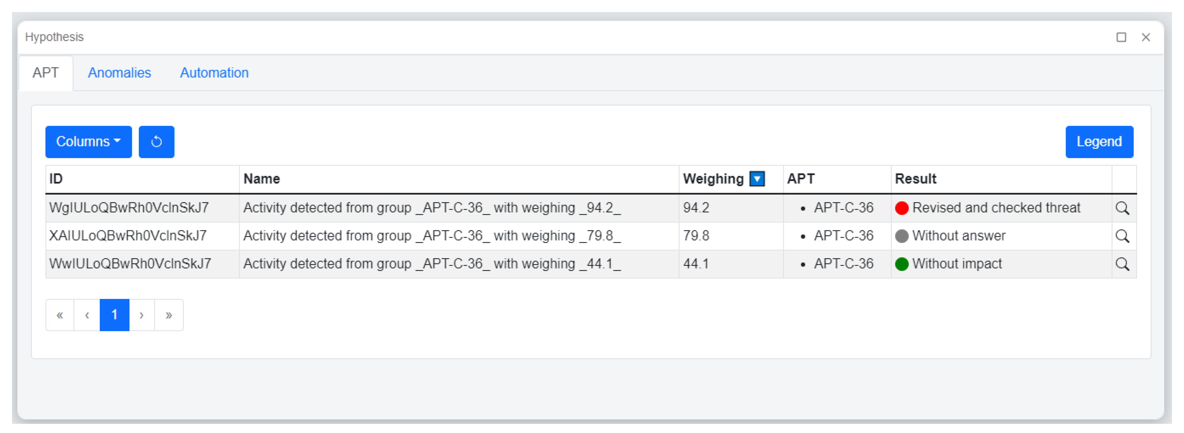Switch to the Anomalies tab
The height and width of the screenshot is (433, 1184).
pos(119,73)
